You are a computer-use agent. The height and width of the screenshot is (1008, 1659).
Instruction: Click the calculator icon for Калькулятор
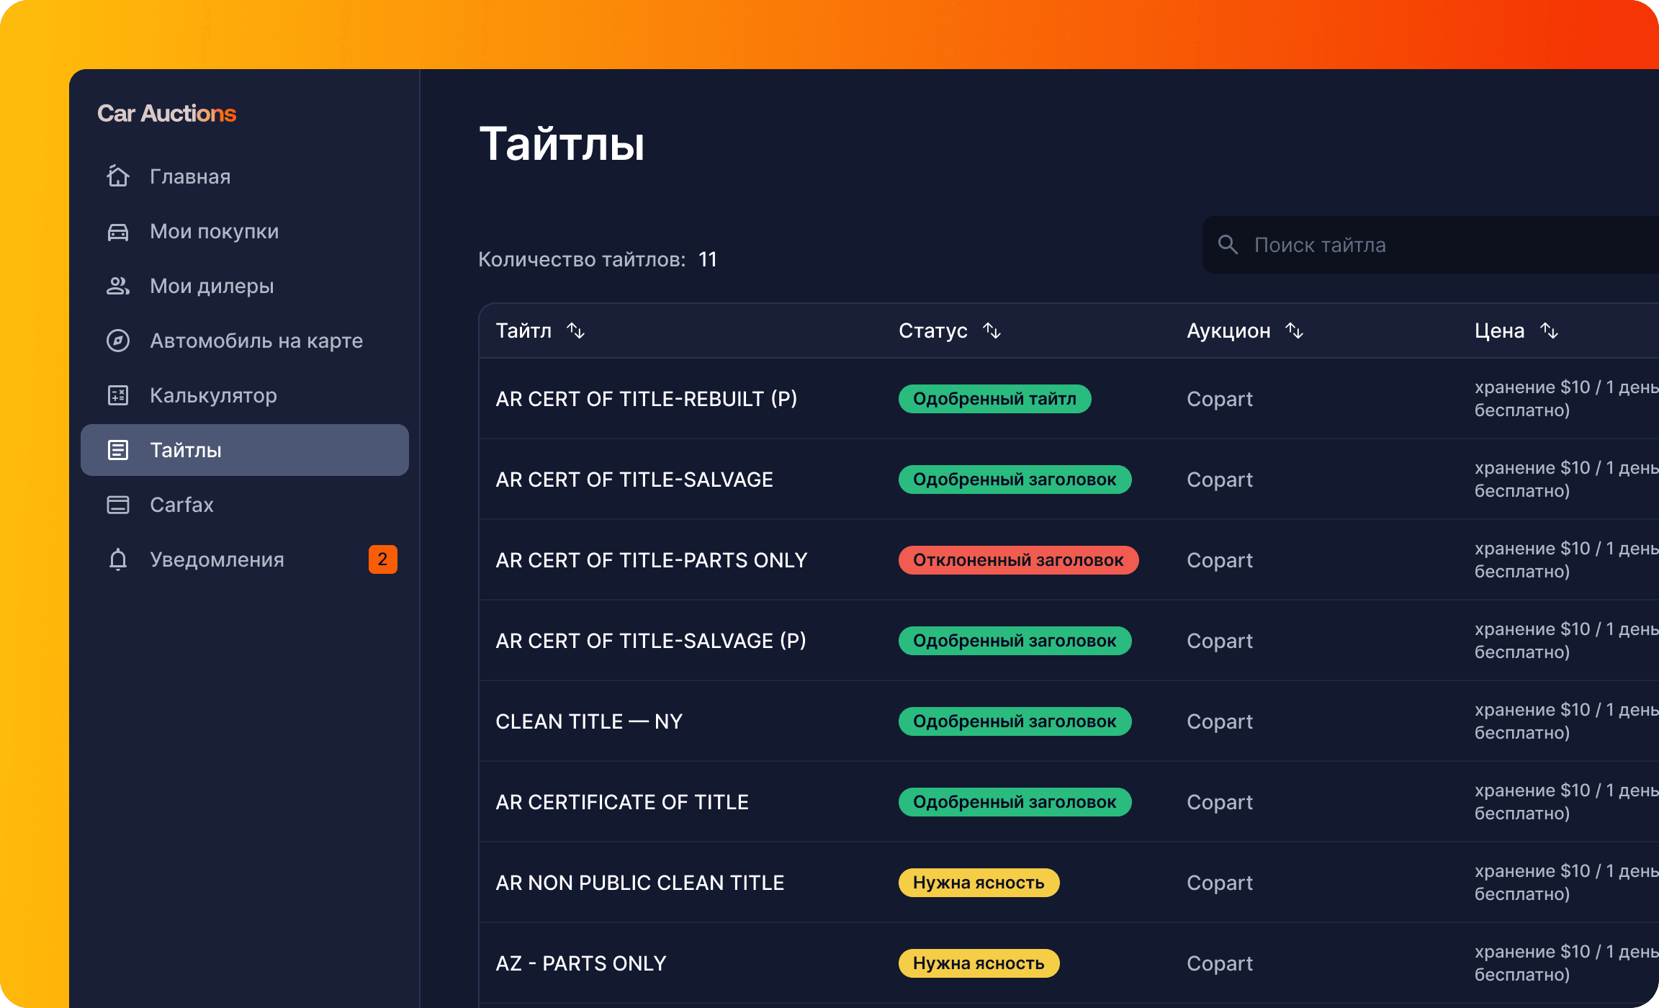tap(118, 395)
